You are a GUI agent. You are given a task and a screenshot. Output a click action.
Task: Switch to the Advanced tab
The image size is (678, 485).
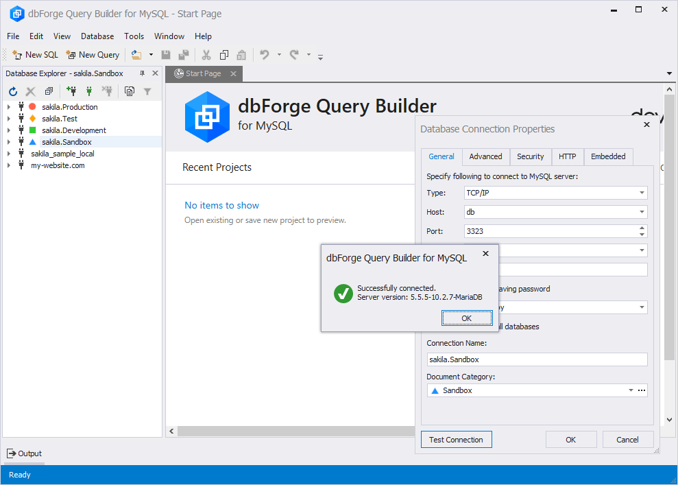tap(485, 156)
